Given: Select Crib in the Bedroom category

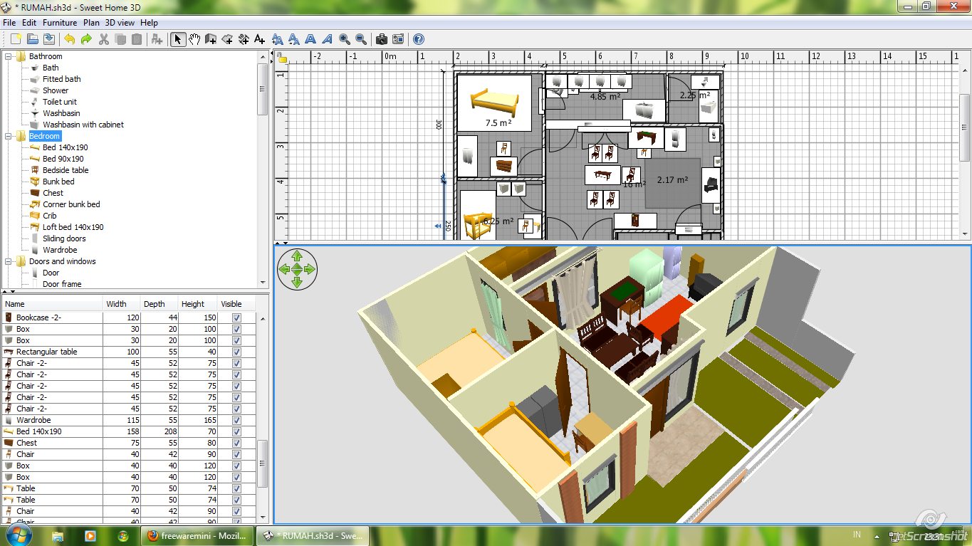Looking at the screenshot, I should [49, 216].
